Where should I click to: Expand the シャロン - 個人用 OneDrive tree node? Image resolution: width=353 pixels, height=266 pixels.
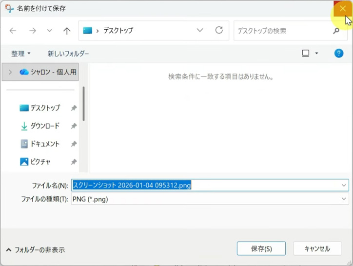click(10, 72)
